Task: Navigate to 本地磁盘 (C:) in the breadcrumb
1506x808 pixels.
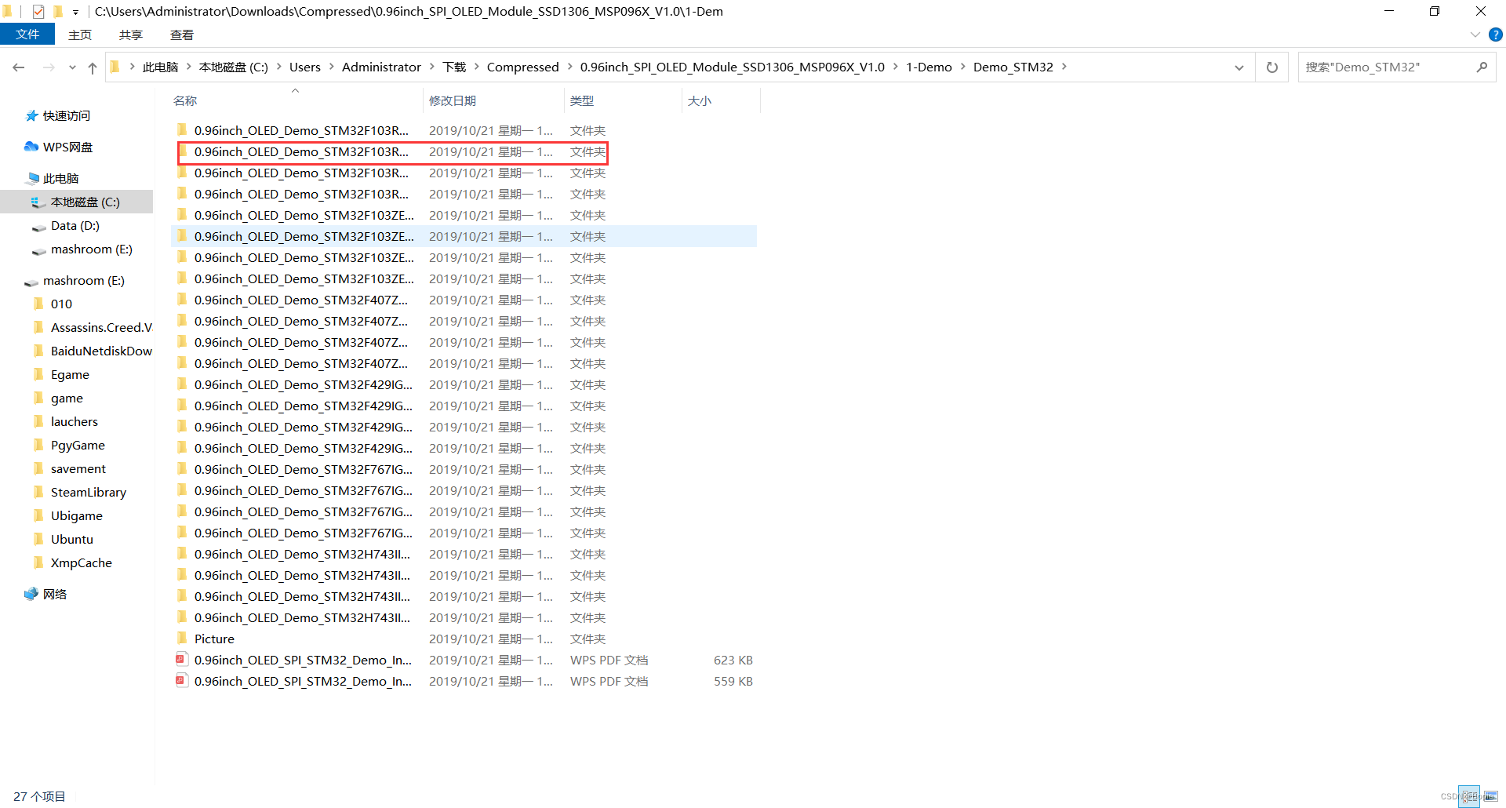Action: 234,67
